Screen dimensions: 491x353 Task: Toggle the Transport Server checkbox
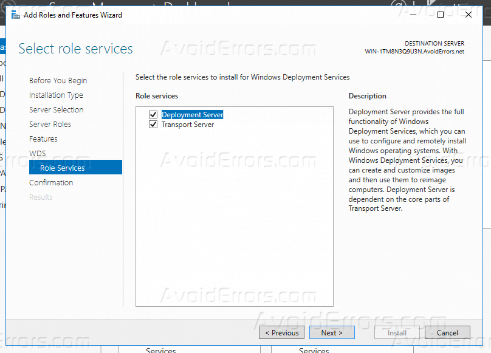click(x=153, y=125)
